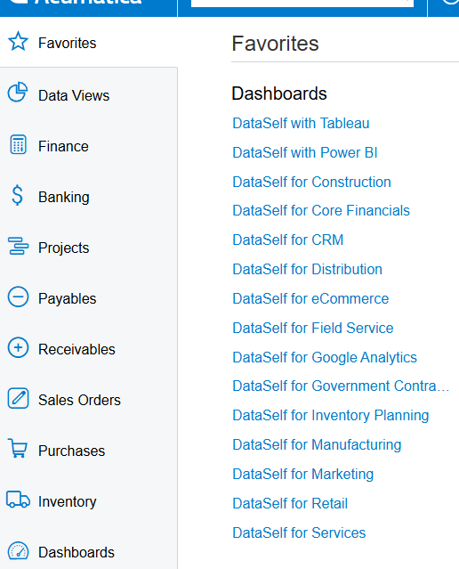Select DataSelf for Google Analytics
Image resolution: width=459 pixels, height=569 pixels.
tap(325, 357)
